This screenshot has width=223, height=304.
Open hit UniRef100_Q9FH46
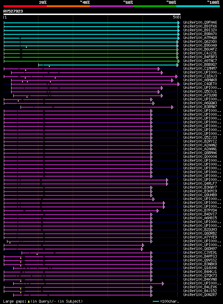pyautogui.click(x=200, y=23)
